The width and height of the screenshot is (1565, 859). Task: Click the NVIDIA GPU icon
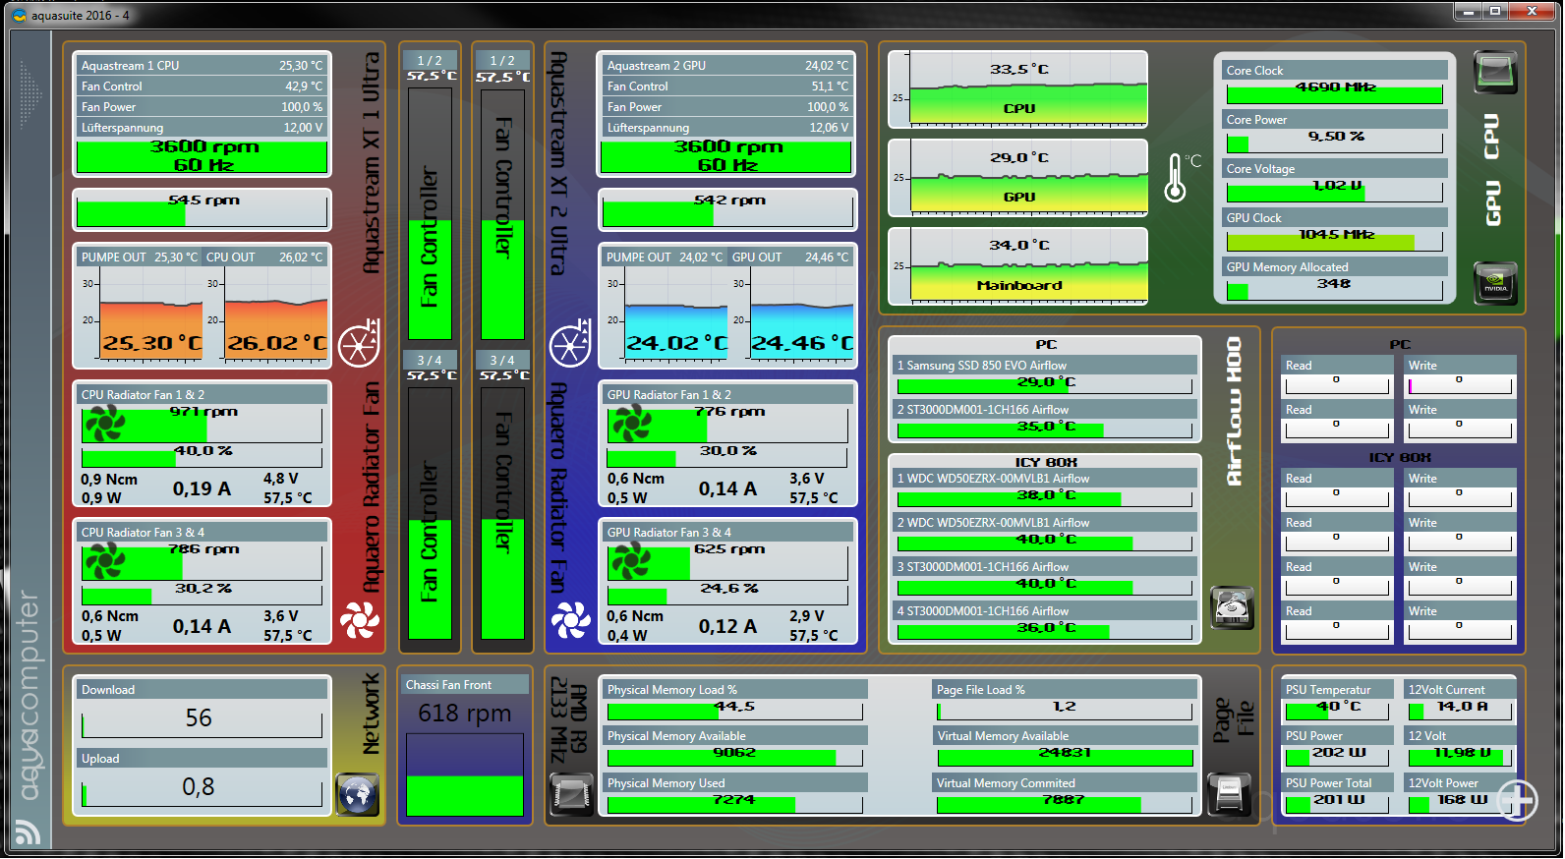coord(1495,284)
